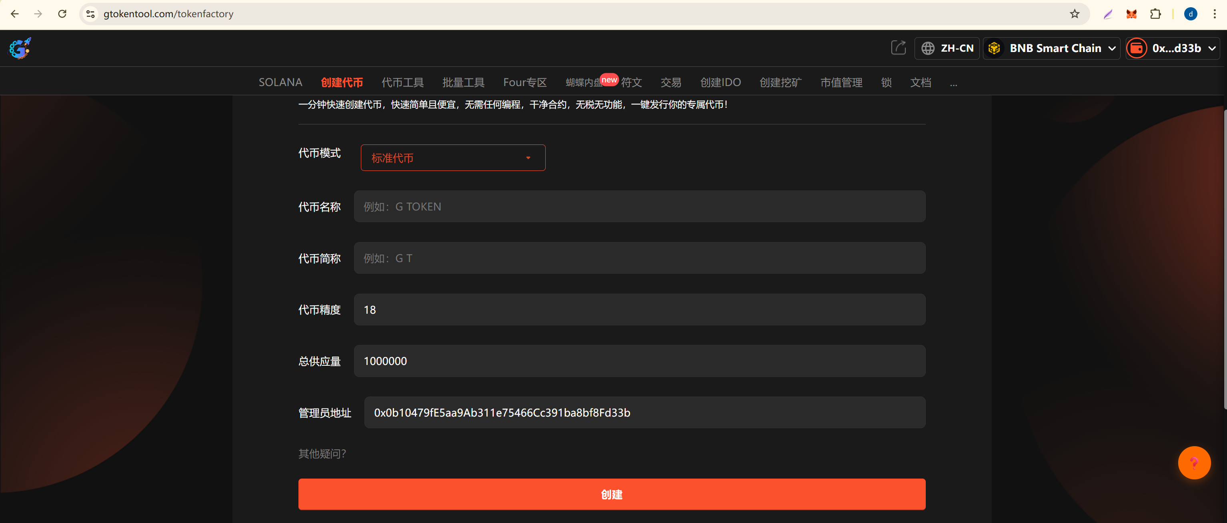Go back to the previous page

pos(15,14)
